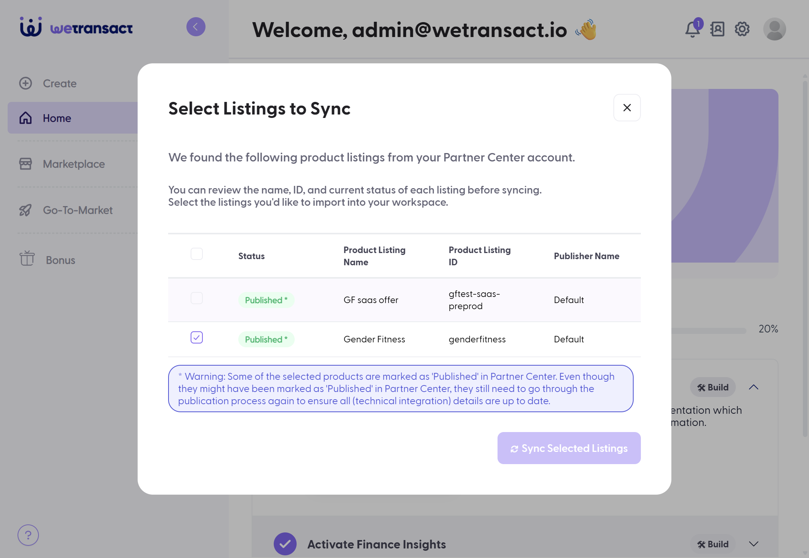This screenshot has height=558, width=809.
Task: Click the Product Listing ID column header
Action: click(480, 256)
